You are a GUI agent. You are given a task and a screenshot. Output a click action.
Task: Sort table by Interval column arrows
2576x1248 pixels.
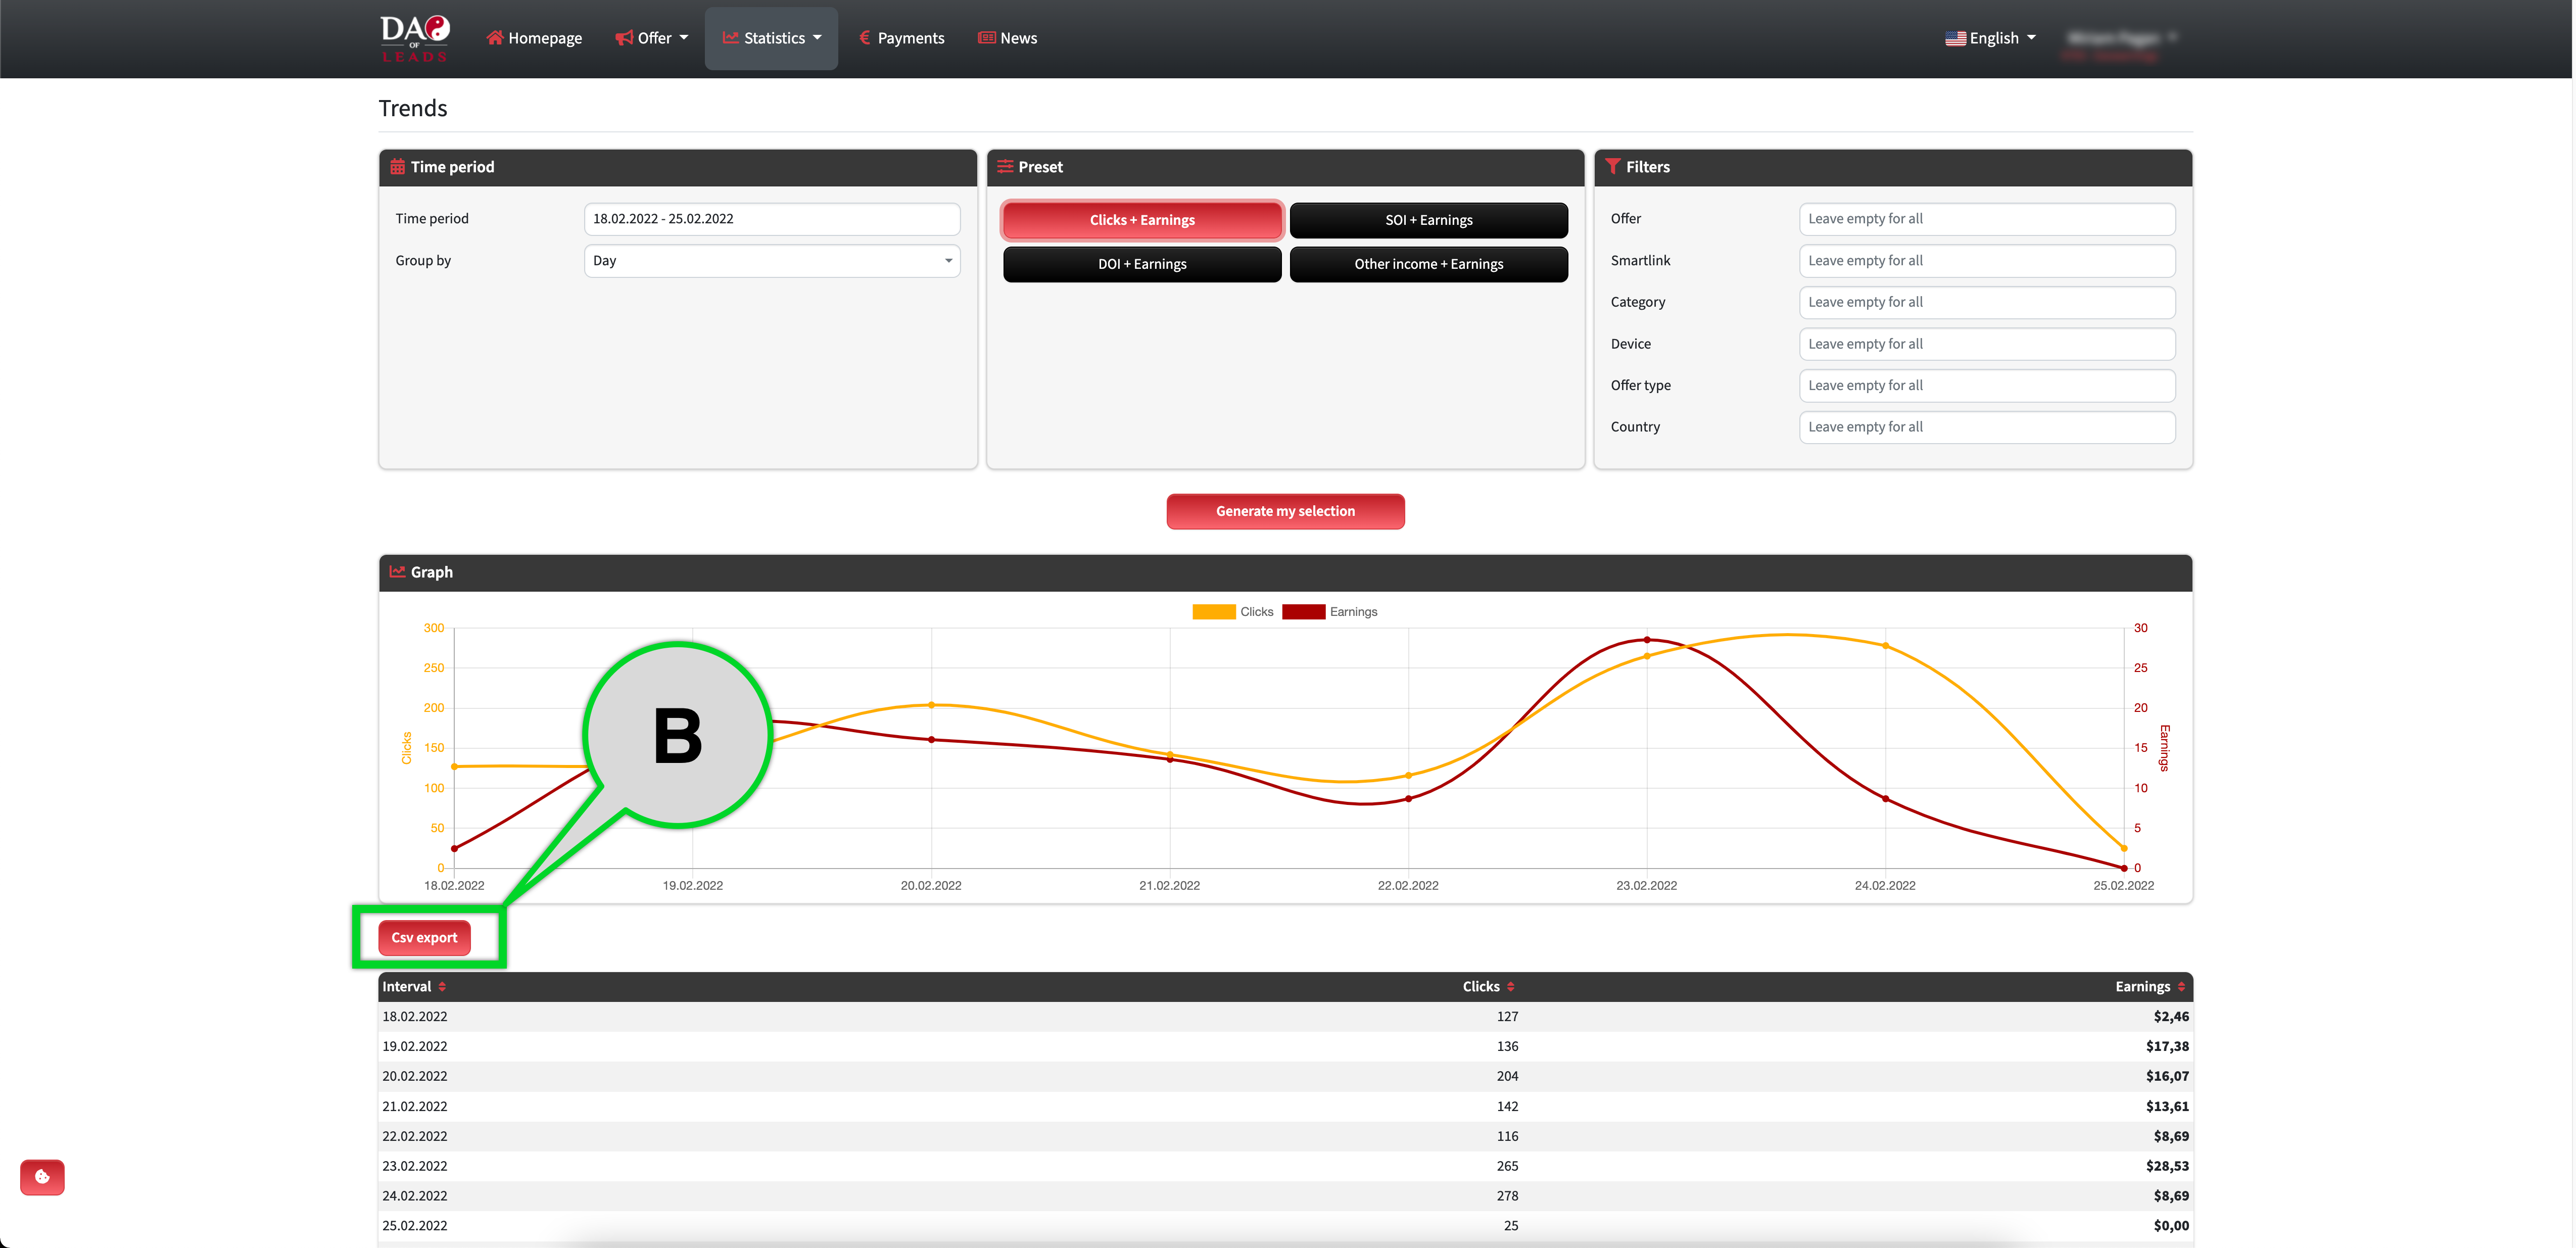[442, 986]
